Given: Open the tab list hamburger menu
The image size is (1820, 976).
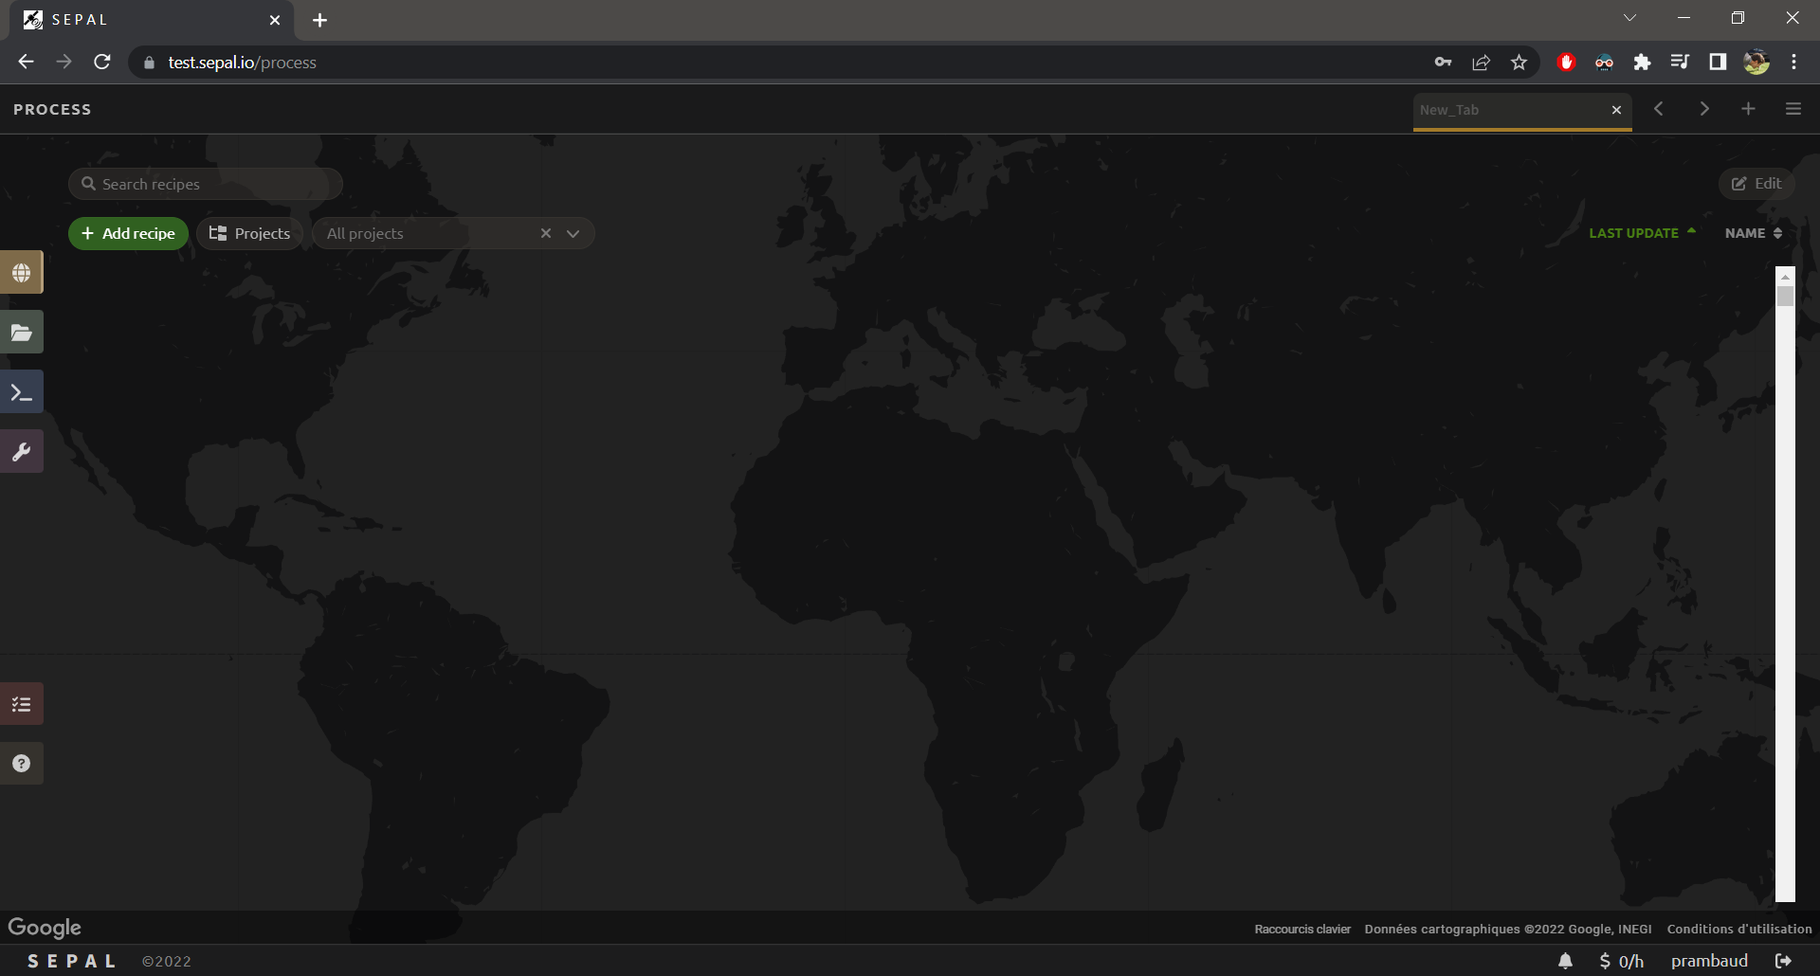Looking at the screenshot, I should (x=1793, y=109).
